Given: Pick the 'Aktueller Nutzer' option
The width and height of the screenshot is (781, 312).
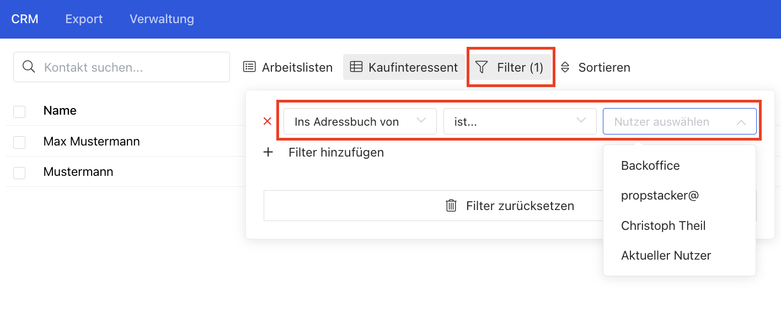Looking at the screenshot, I should pos(666,255).
